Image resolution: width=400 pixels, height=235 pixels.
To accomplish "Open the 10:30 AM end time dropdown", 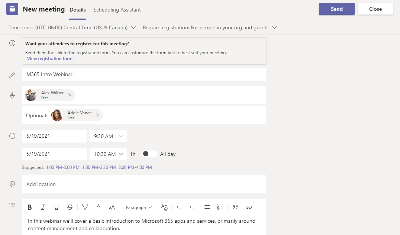I will click(108, 154).
